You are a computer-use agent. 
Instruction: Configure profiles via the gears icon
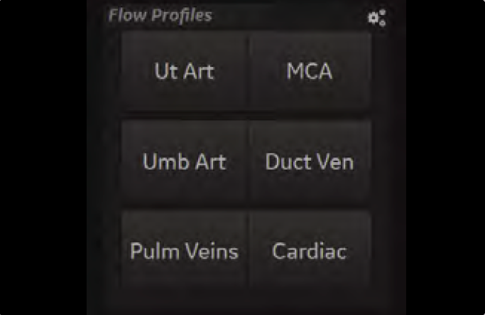click(x=377, y=18)
